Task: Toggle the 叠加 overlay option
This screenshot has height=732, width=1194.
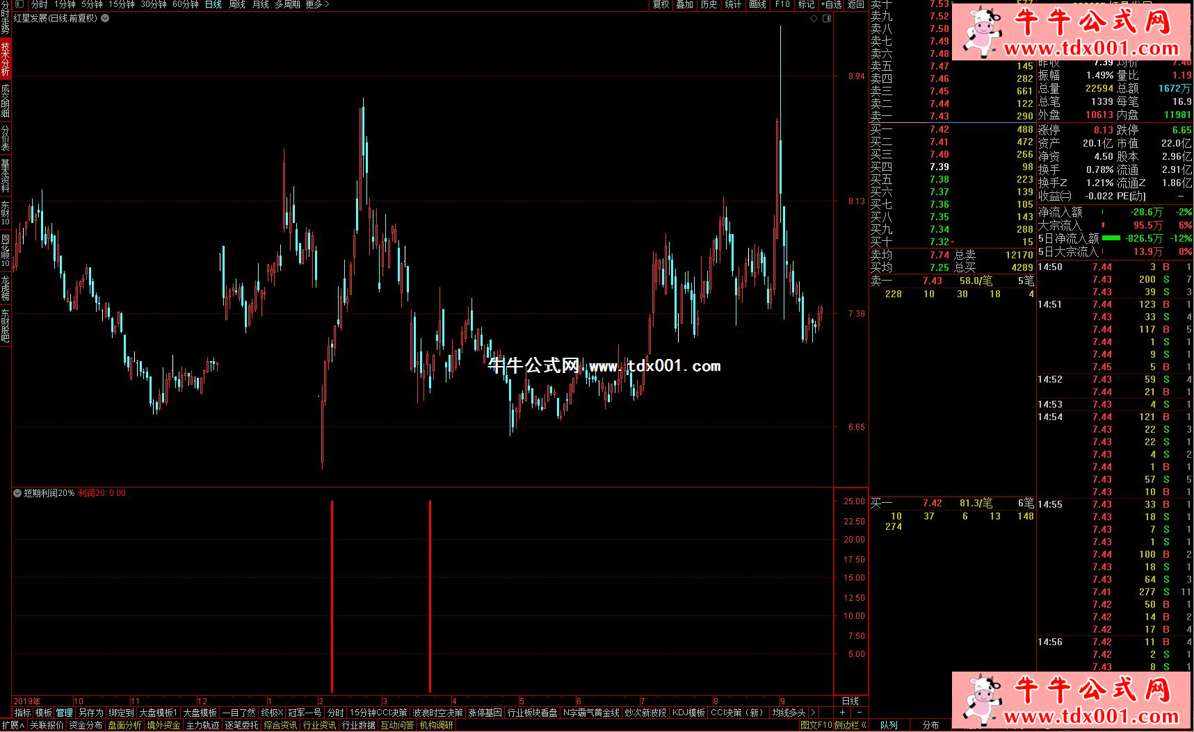Action: (x=685, y=5)
